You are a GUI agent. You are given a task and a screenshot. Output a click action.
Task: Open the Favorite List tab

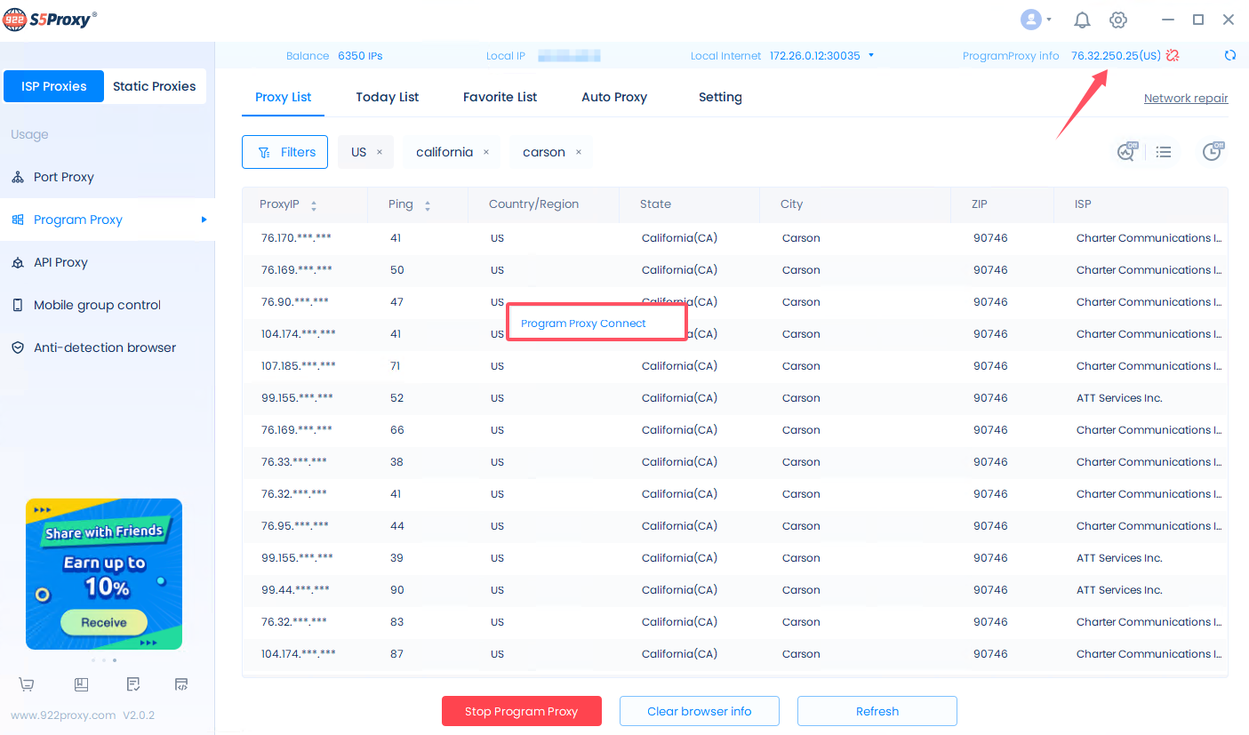click(x=500, y=97)
